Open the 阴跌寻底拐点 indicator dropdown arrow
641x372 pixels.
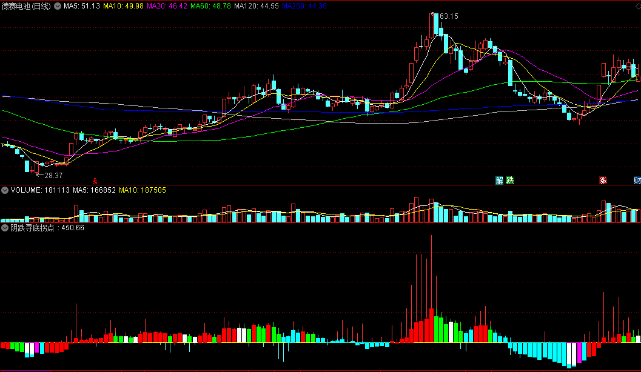click(x=5, y=228)
